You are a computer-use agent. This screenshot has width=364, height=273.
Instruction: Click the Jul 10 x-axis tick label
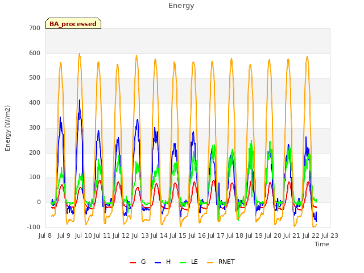(84, 235)
